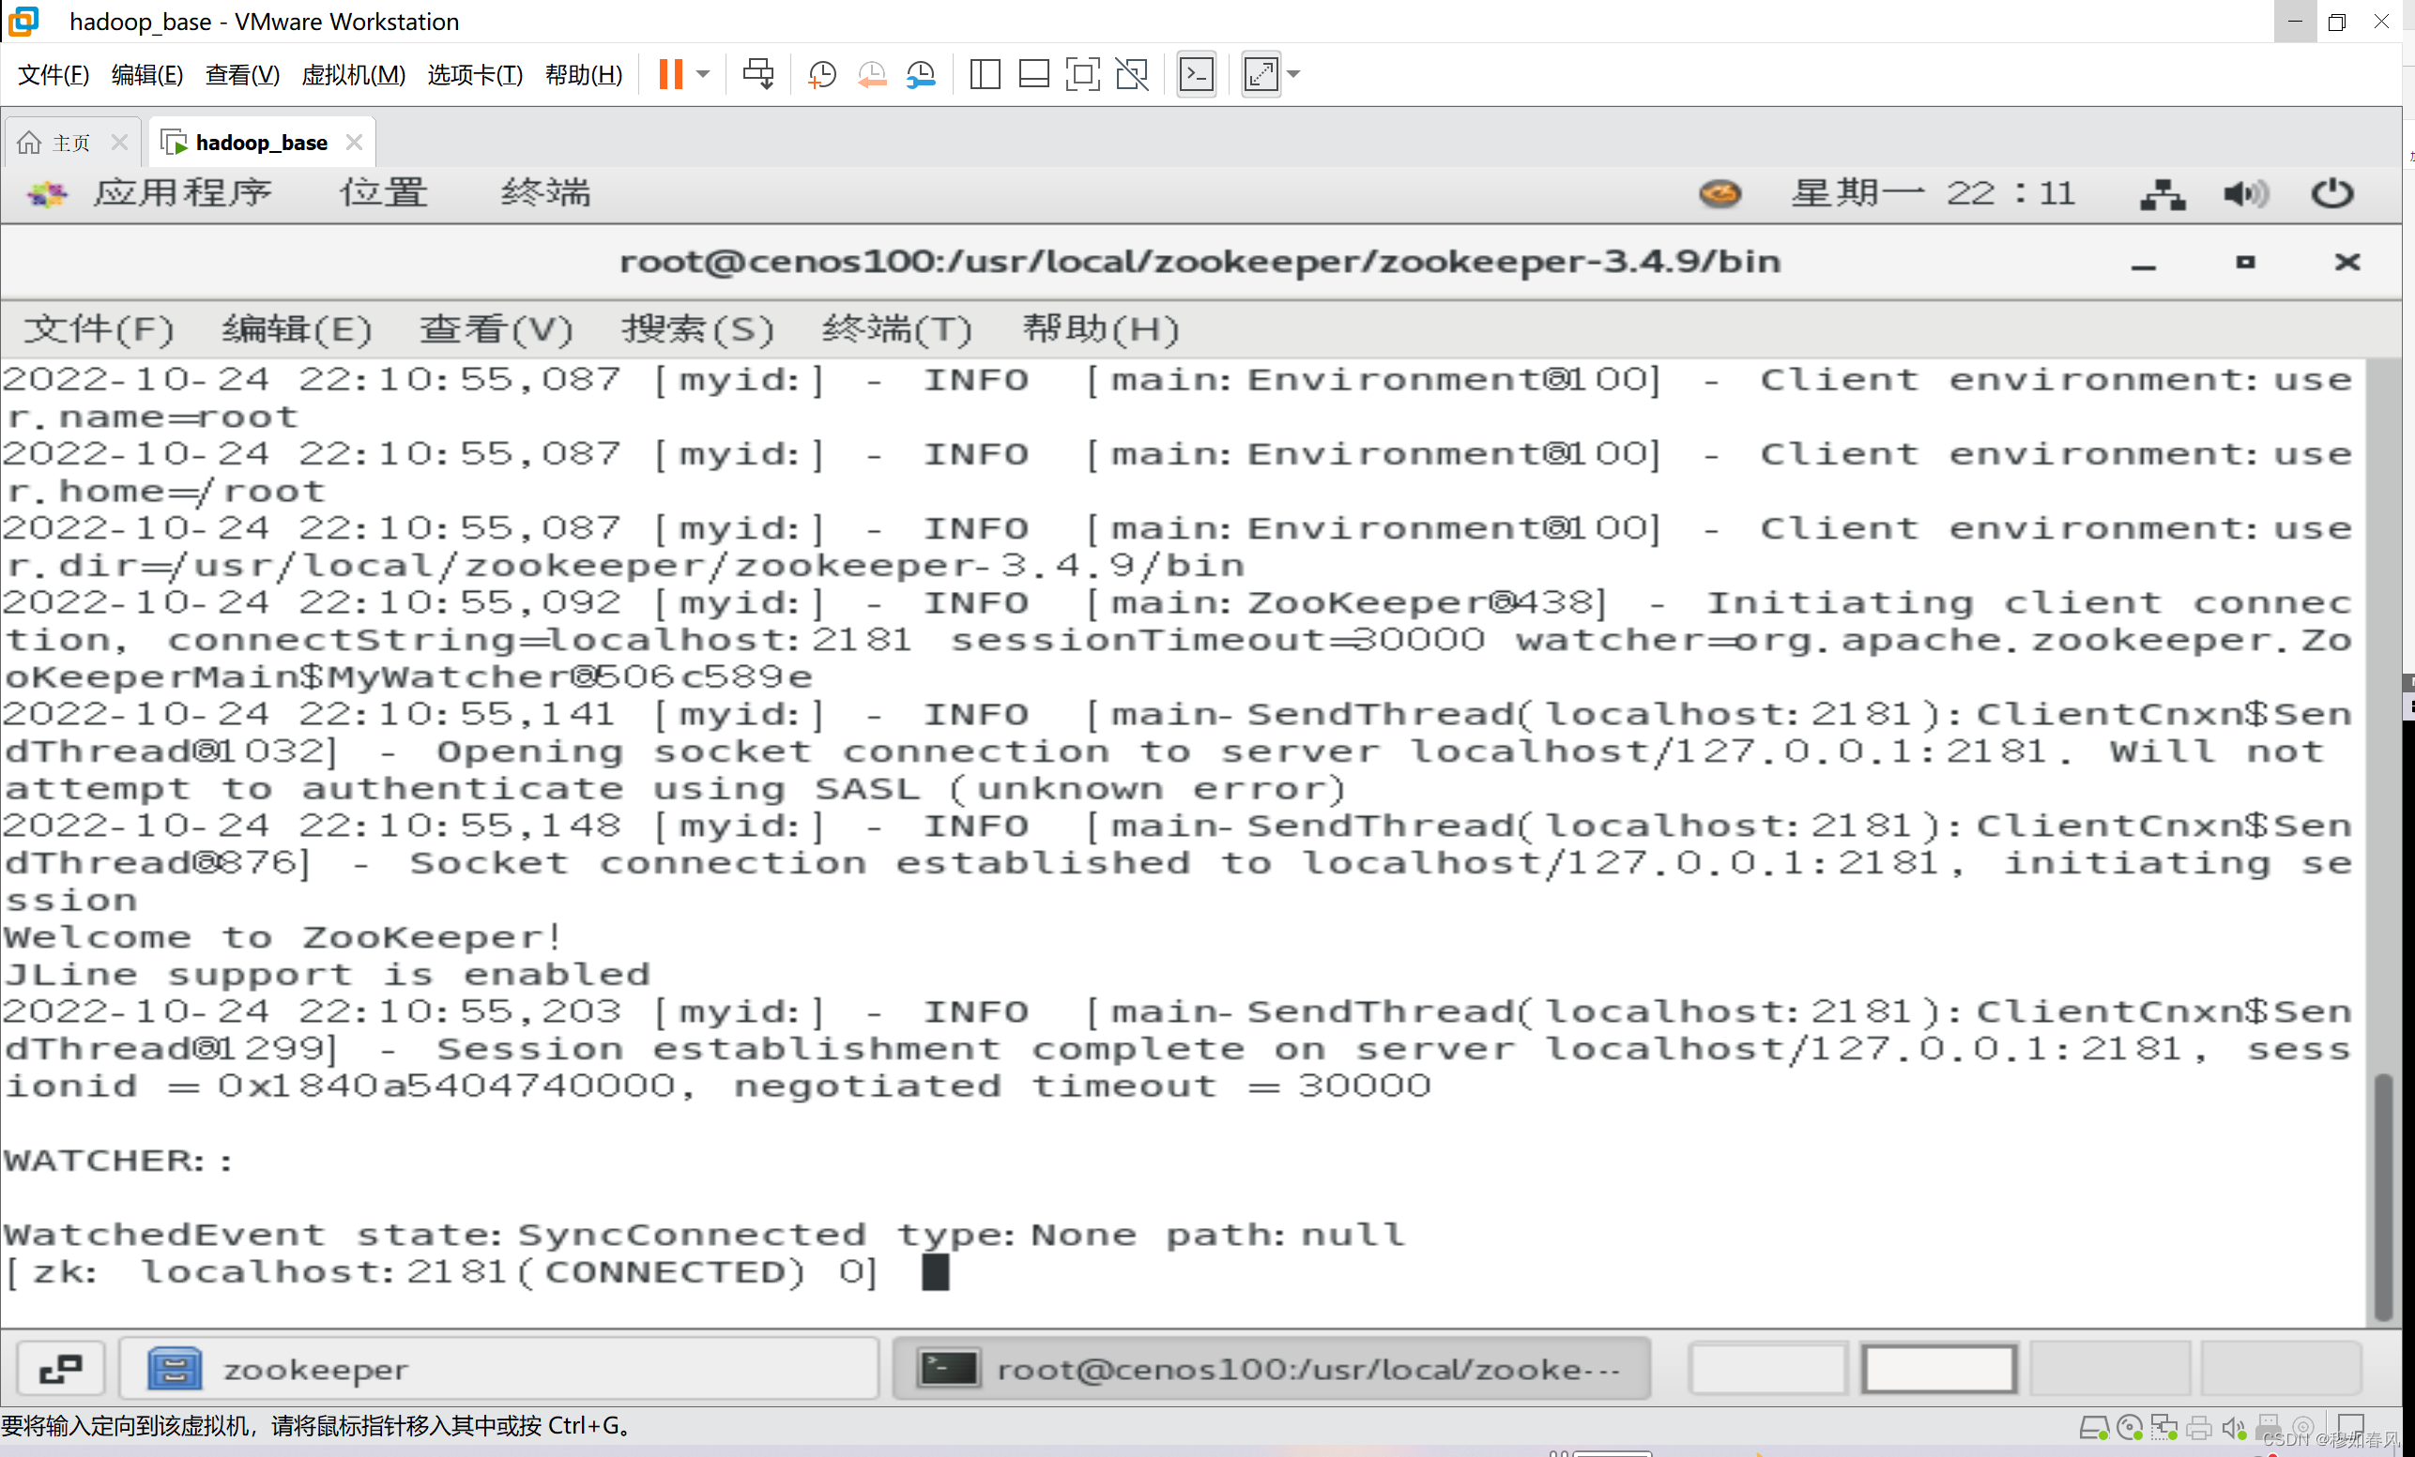Open the snapshot manager
Screen dimensions: 2415x1457
(921, 73)
